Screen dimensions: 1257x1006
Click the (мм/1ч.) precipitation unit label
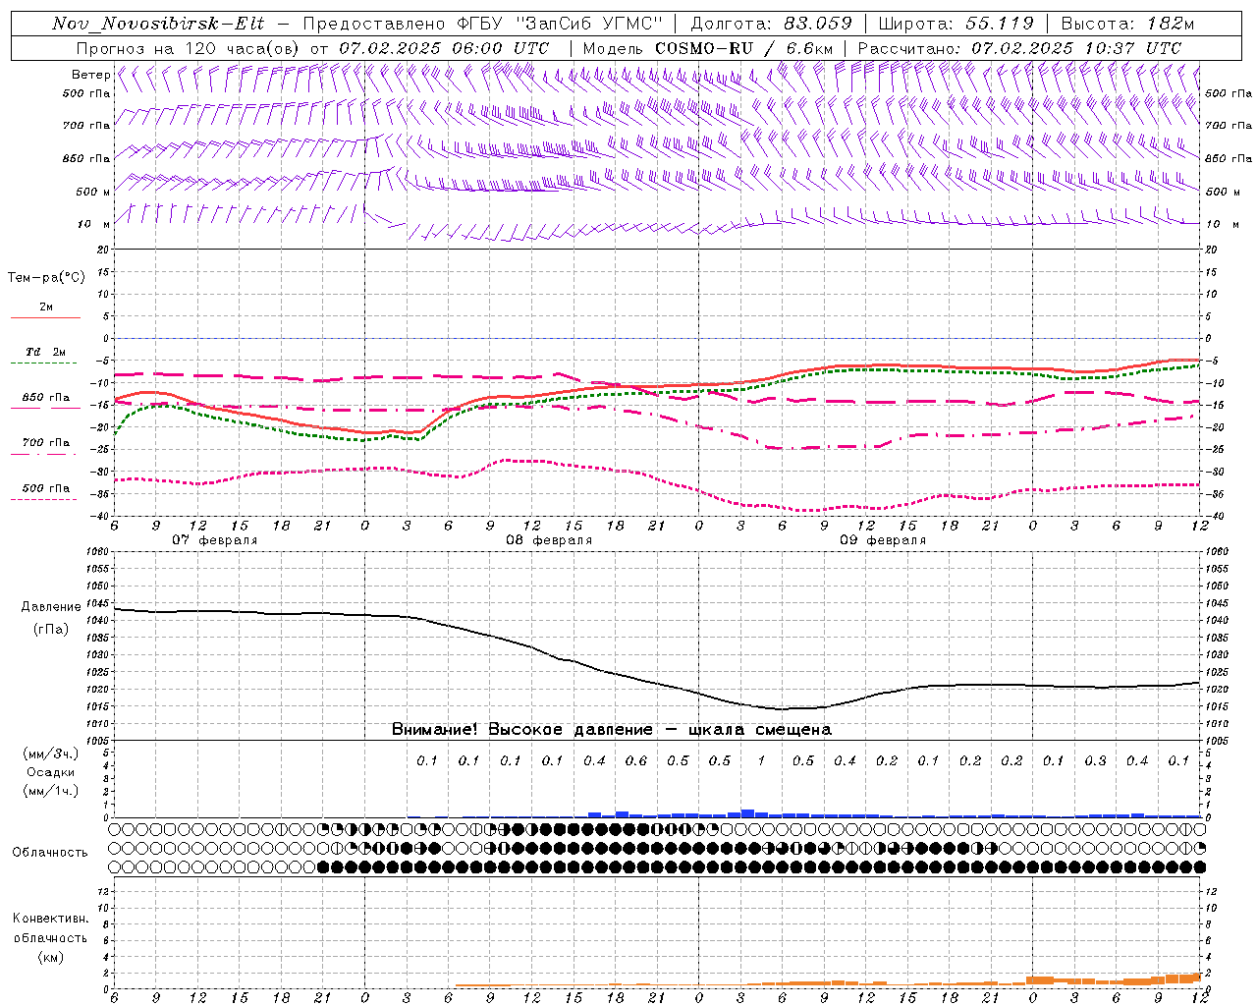[x=50, y=791]
